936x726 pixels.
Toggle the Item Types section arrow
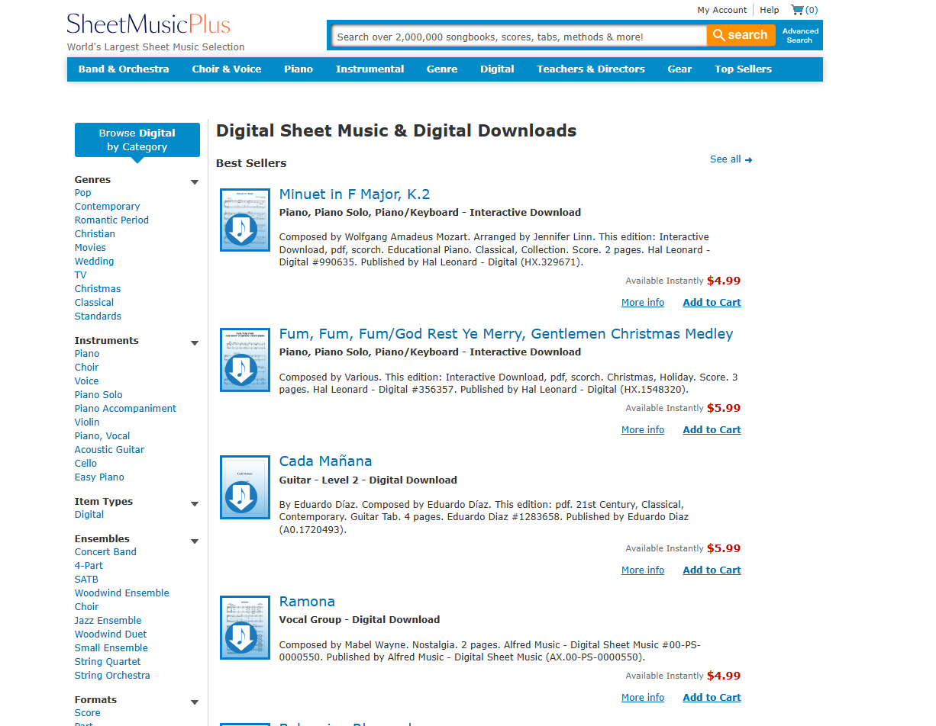point(195,504)
